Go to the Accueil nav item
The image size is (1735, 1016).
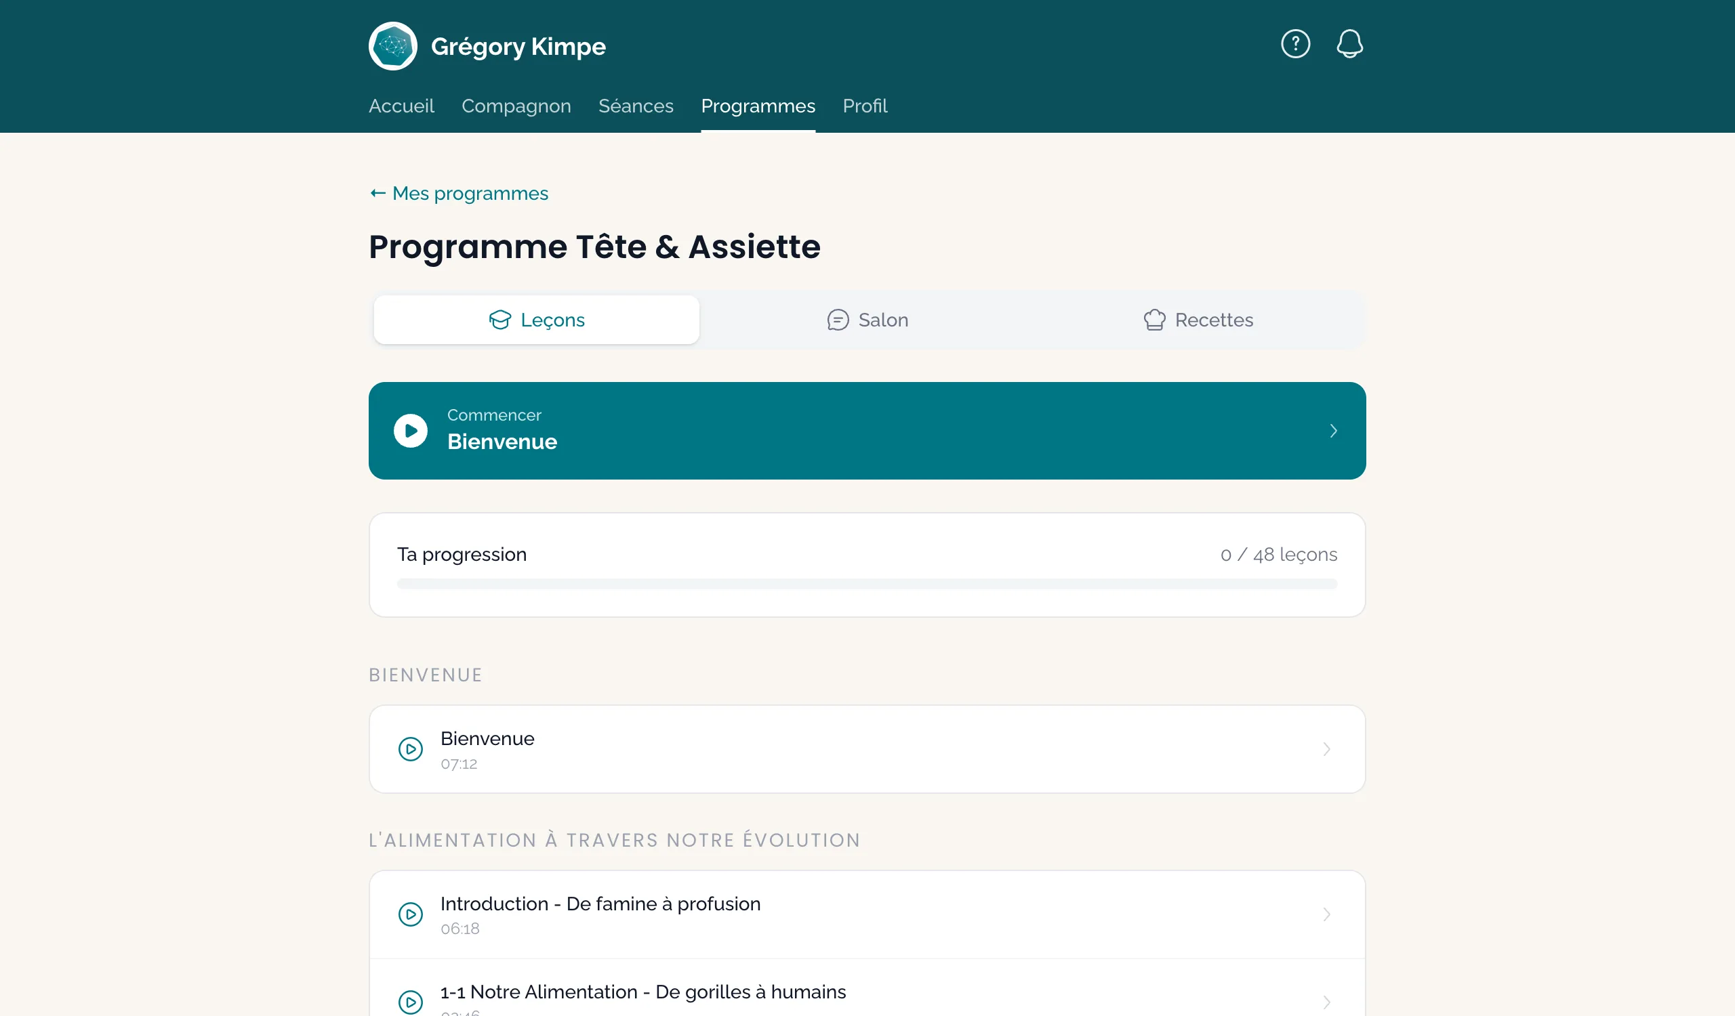pos(401,106)
